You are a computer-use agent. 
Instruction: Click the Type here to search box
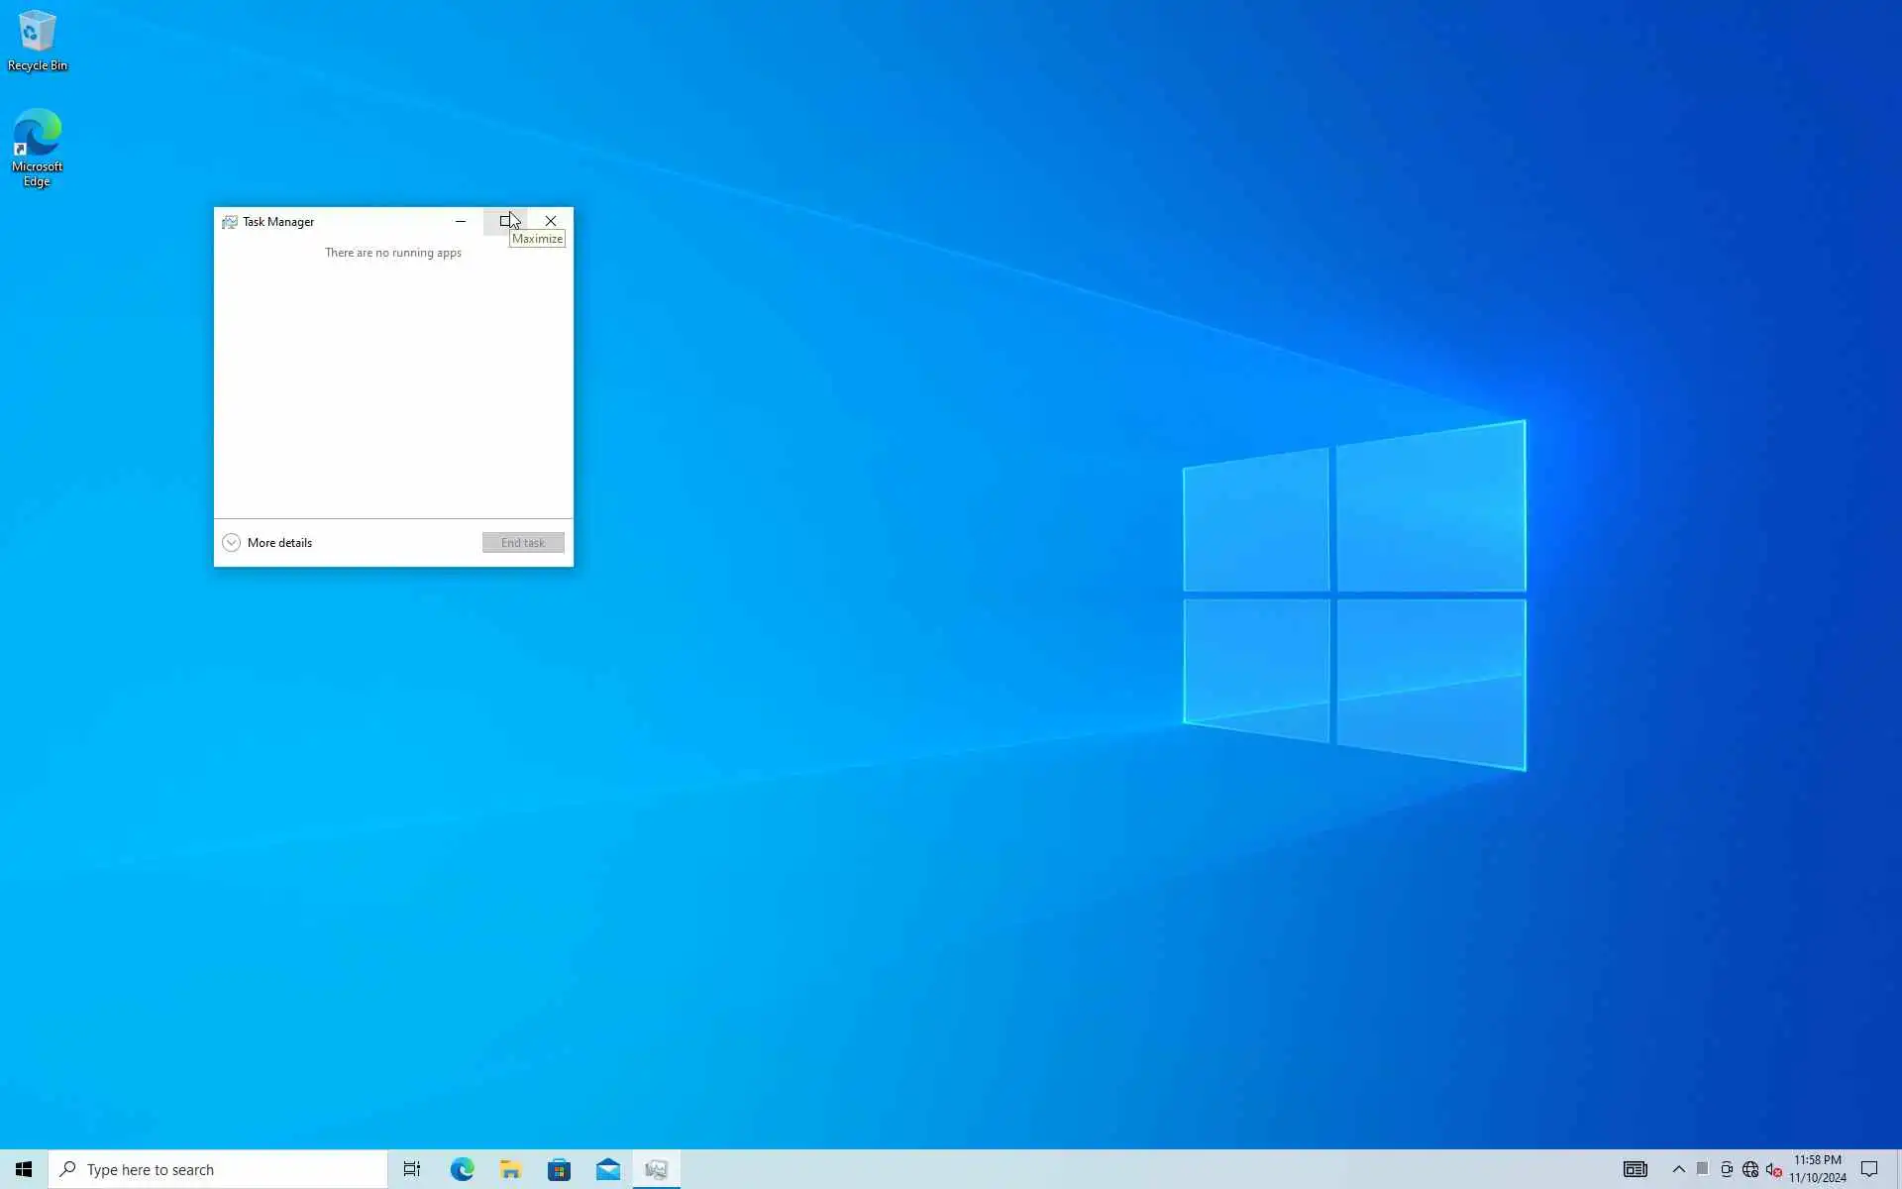(x=218, y=1169)
